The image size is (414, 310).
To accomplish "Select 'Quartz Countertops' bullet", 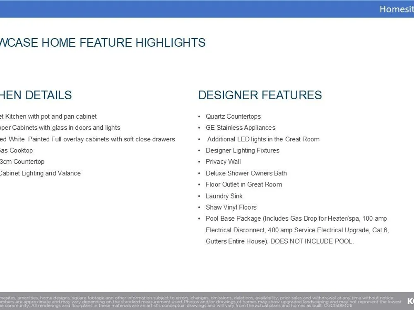I will point(233,117).
